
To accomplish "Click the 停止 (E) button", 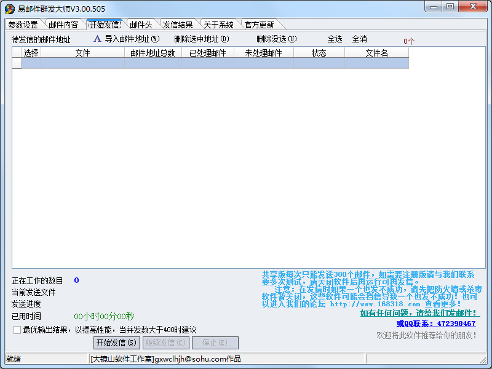I will 215,343.
